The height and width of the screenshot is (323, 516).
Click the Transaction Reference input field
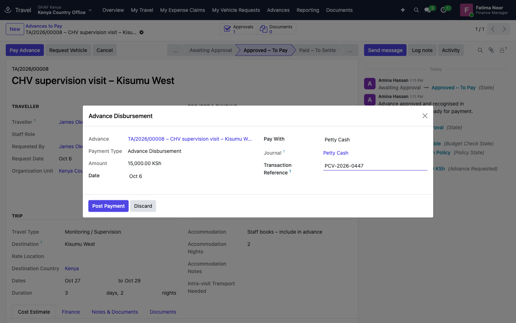(375, 166)
